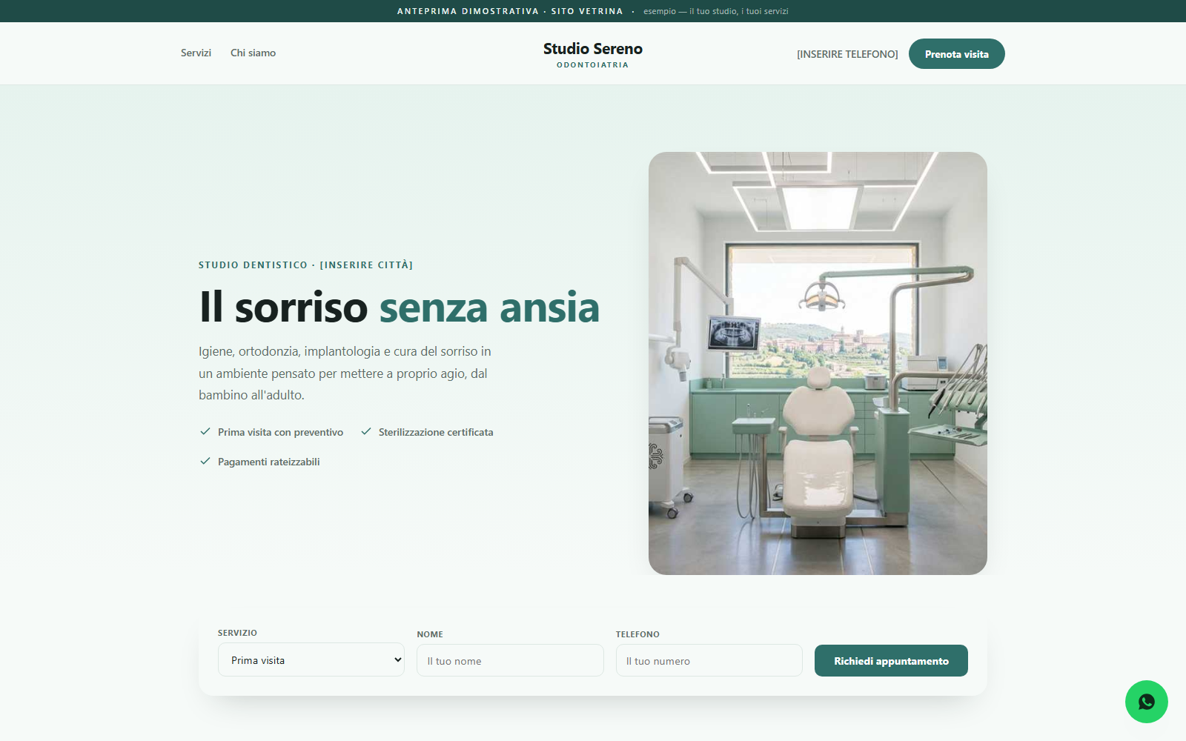Image resolution: width=1186 pixels, height=741 pixels.
Task: Open the Servizio dropdown showing Prima visita
Action: click(x=311, y=659)
